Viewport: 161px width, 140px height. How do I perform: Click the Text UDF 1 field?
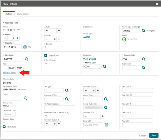pos(137,90)
